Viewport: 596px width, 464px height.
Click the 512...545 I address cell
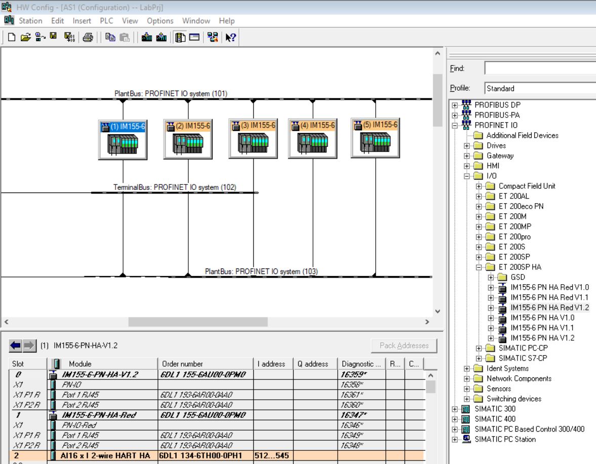click(x=273, y=455)
